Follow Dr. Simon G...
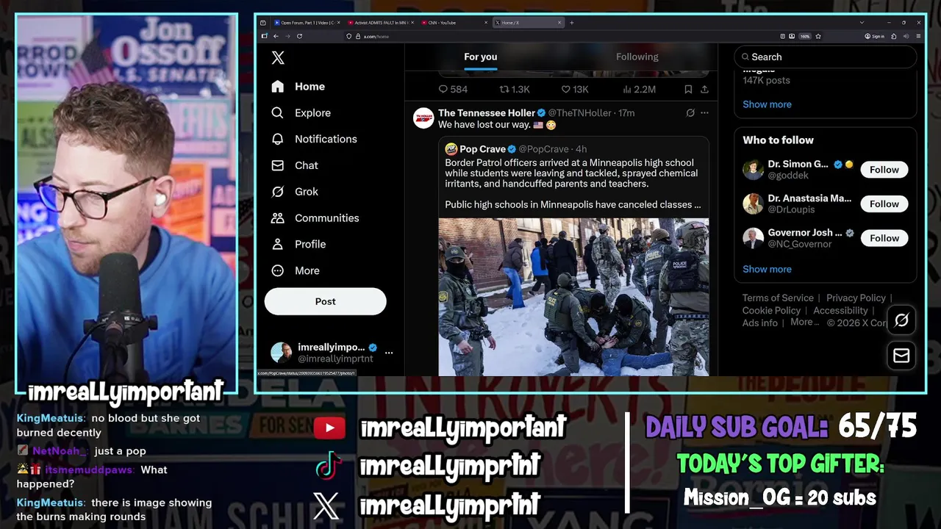The height and width of the screenshot is (529, 941). [x=884, y=170]
